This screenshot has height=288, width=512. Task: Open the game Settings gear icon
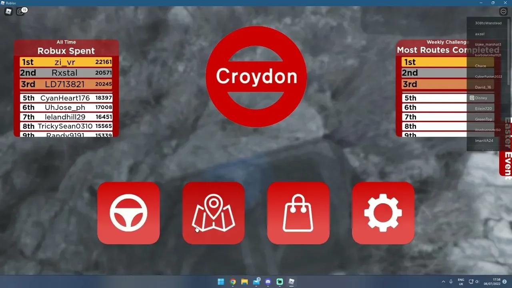(x=383, y=212)
